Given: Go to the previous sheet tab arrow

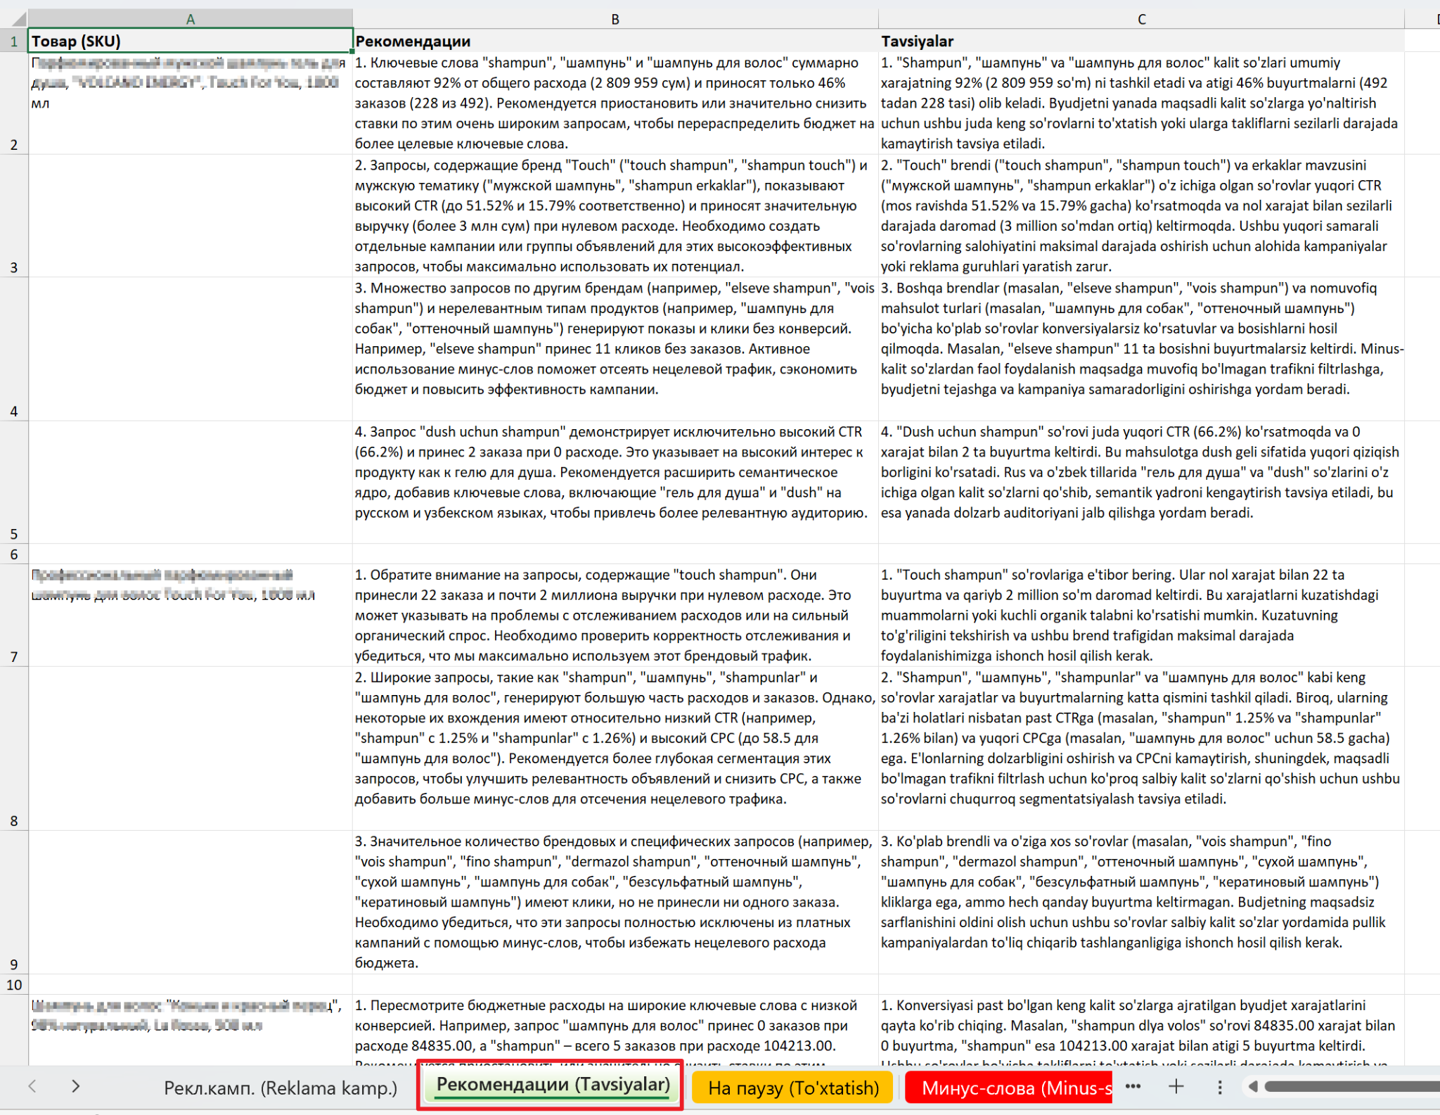Looking at the screenshot, I should [x=32, y=1087].
